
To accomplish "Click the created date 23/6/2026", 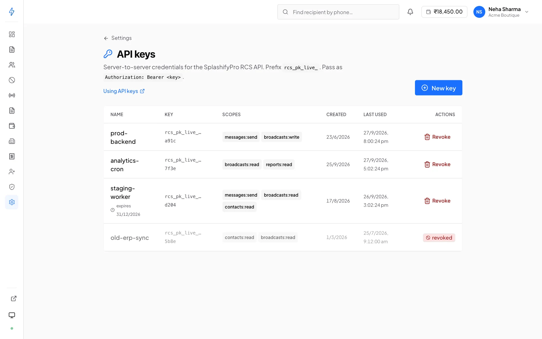I will coord(338,137).
